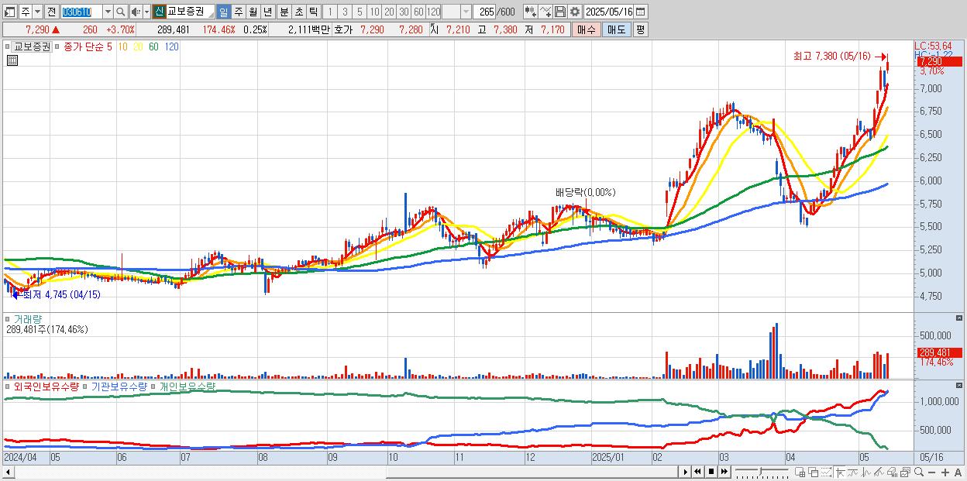This screenshot has width=967, height=481.
Task: Click the rewind double-arrow button
Action: [697, 472]
